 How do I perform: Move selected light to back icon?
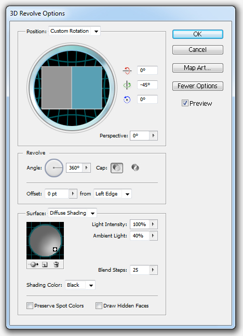tap(34, 264)
